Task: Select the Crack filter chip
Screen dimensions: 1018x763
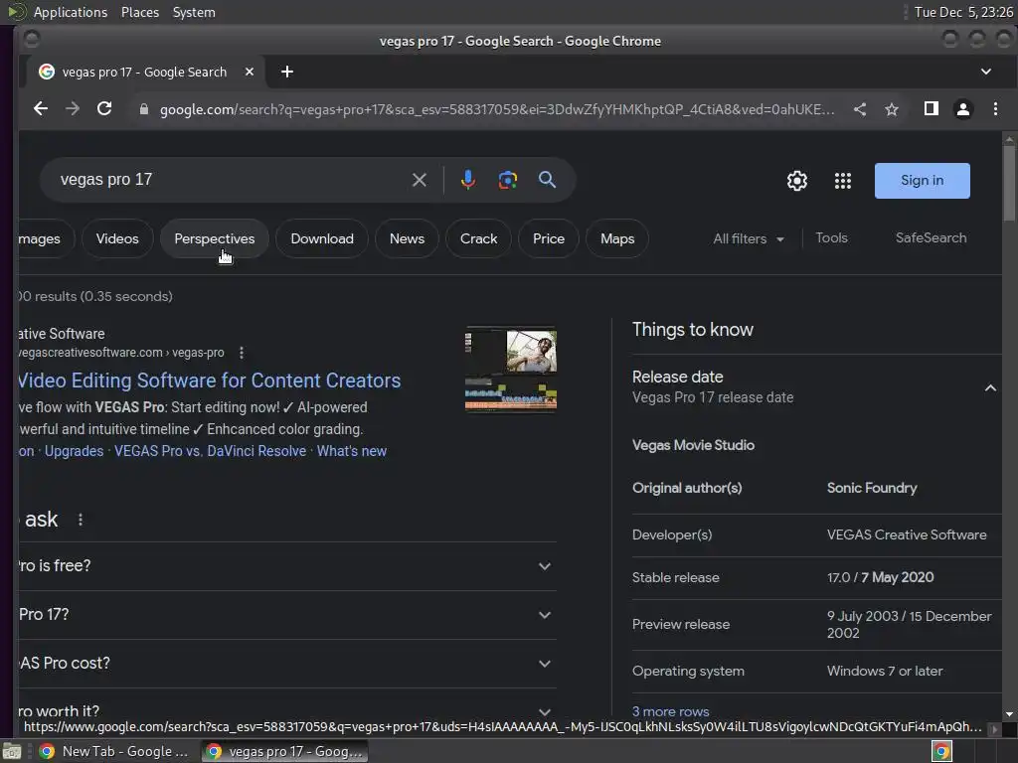Action: (478, 238)
